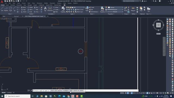Select the Arc tool
This screenshot has width=174, height=98.
pos(14,9)
